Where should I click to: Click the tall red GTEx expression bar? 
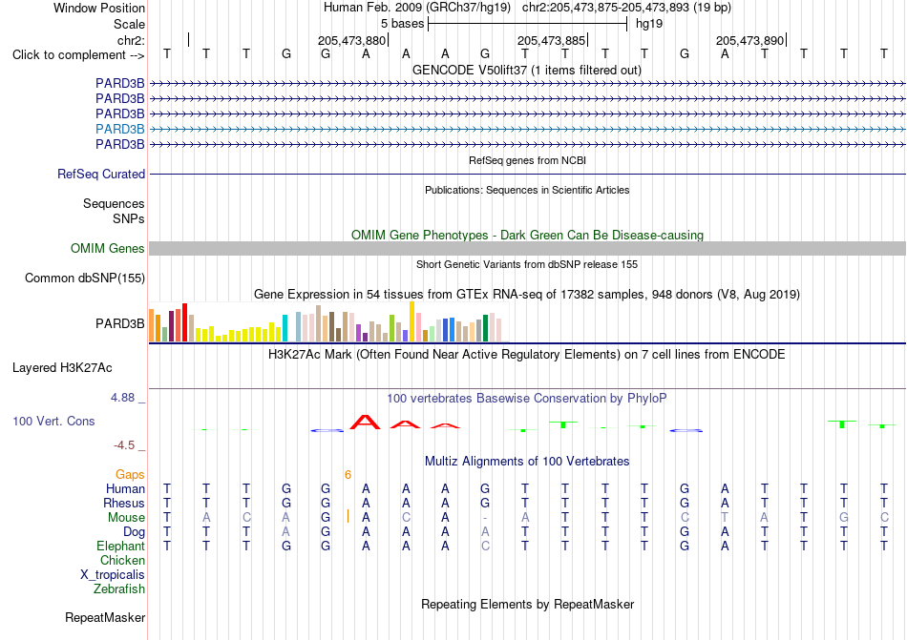[x=184, y=322]
